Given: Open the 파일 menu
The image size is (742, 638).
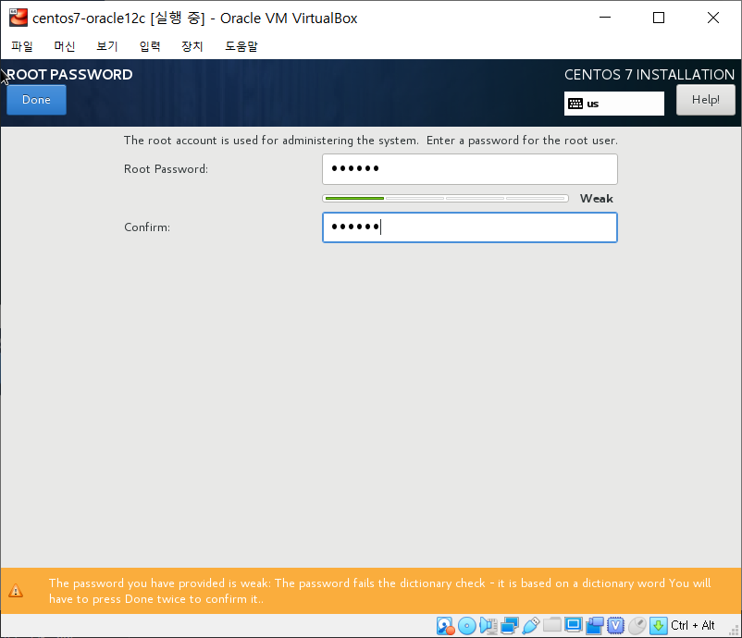Looking at the screenshot, I should [22, 46].
